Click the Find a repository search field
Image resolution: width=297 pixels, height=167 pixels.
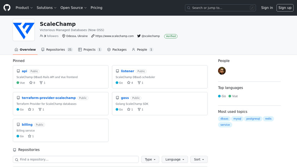(x=76, y=160)
